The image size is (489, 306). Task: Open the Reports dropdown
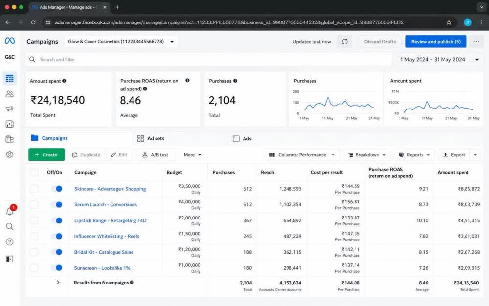415,155
